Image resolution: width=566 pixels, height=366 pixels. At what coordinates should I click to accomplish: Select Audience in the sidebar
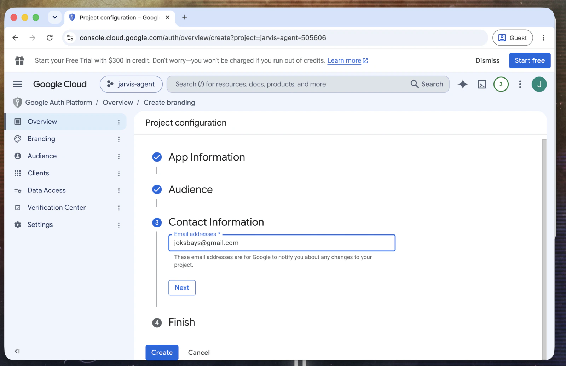[x=66, y=156]
